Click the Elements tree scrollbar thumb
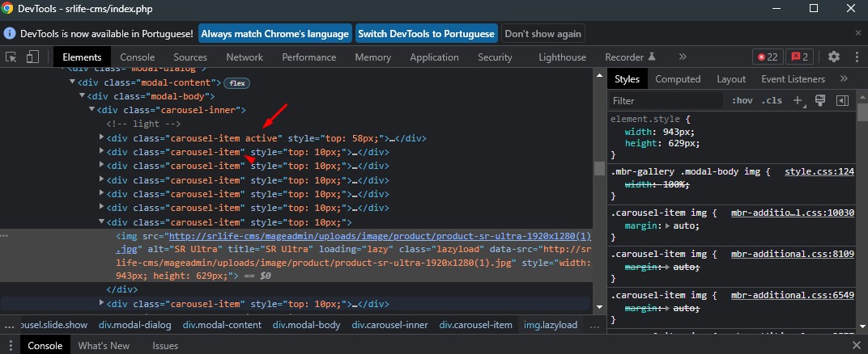 (x=599, y=168)
